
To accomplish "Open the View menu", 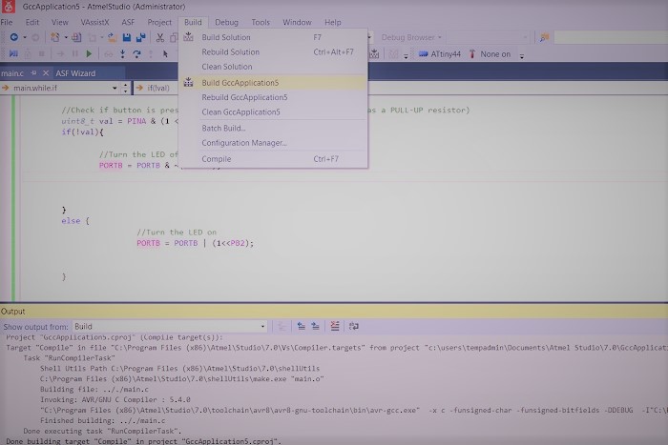I will pyautogui.click(x=59, y=22).
